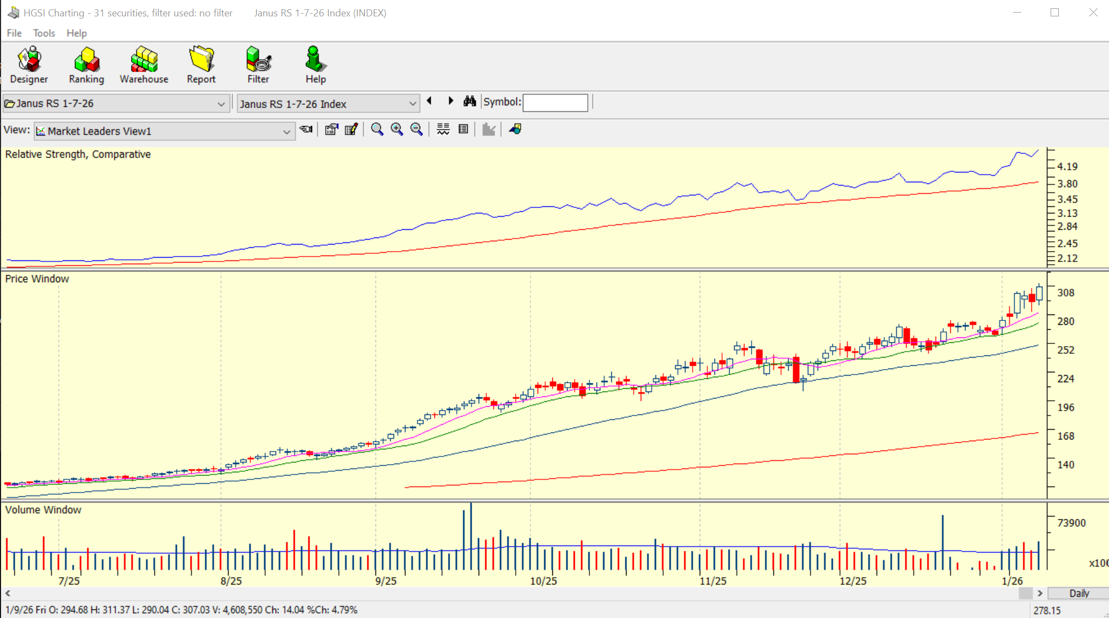1109x618 pixels.
Task: Open the Filter tool
Action: [258, 65]
